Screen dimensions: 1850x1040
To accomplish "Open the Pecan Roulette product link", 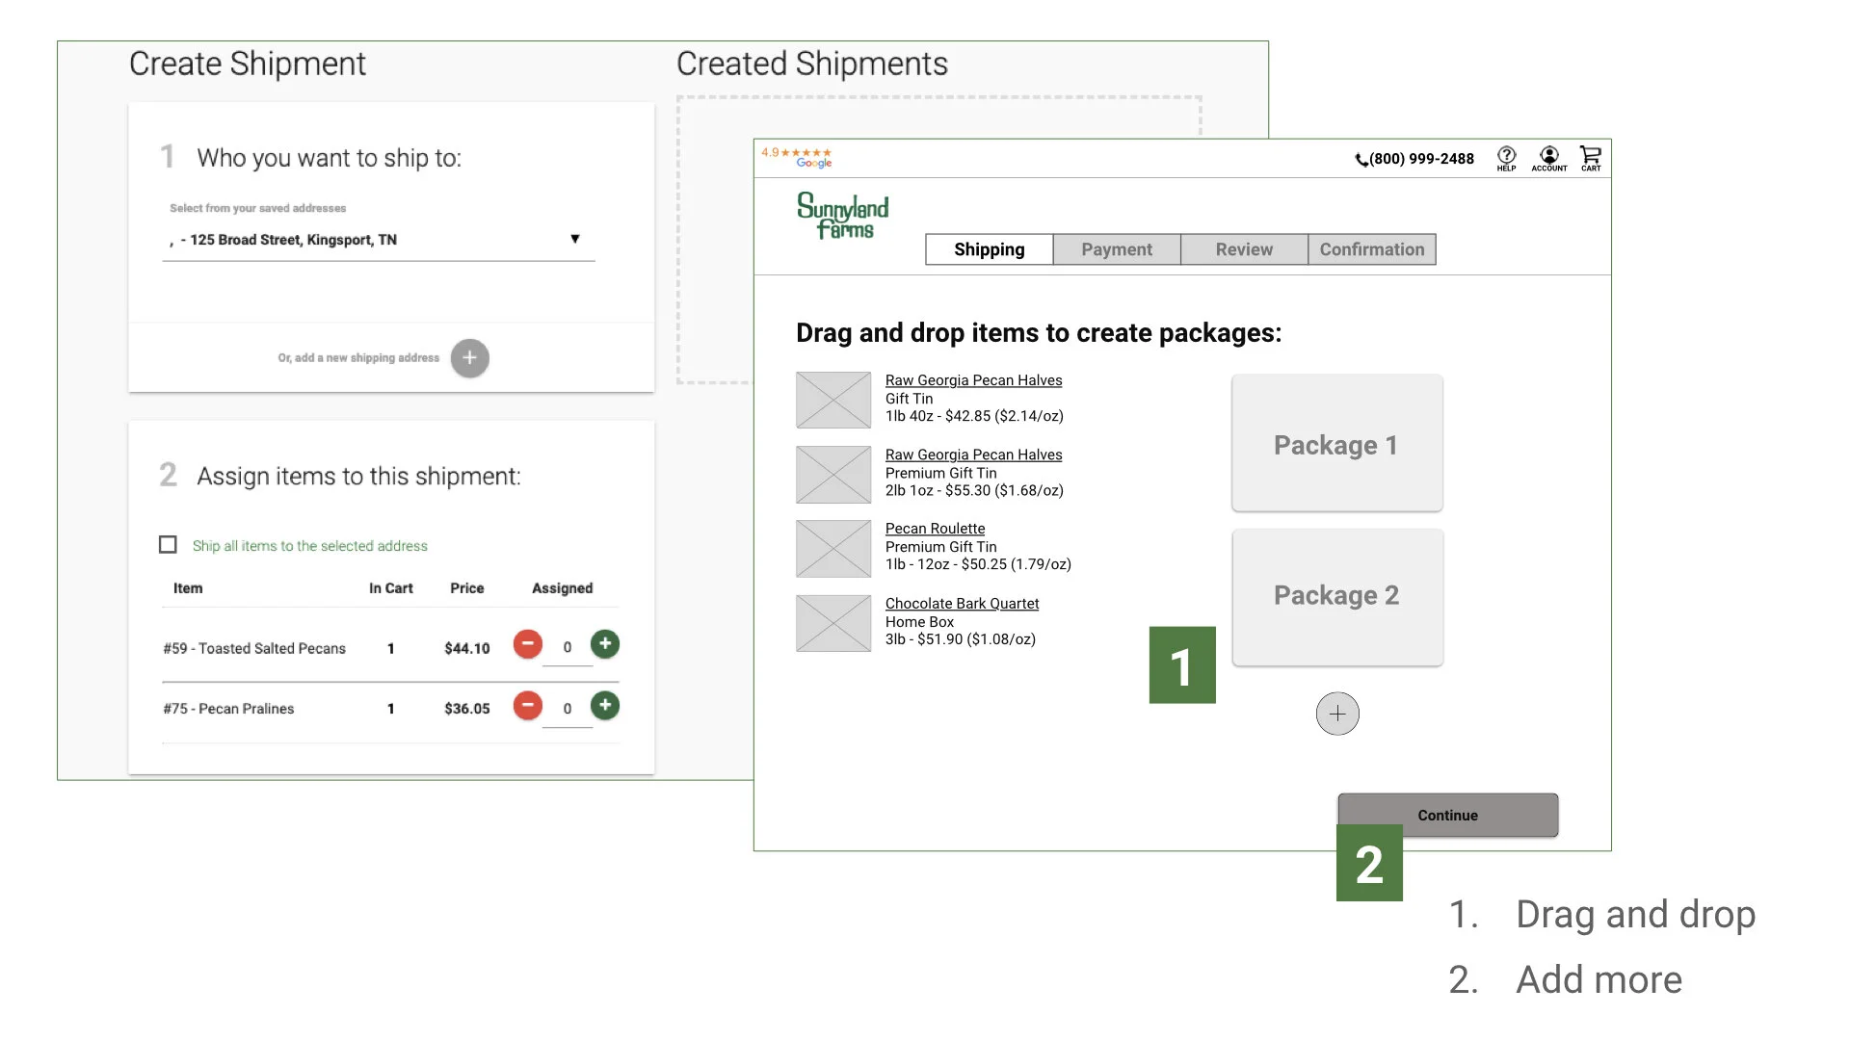I will click(935, 529).
